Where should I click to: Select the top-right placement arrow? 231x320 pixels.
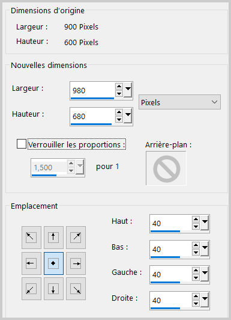76,238
